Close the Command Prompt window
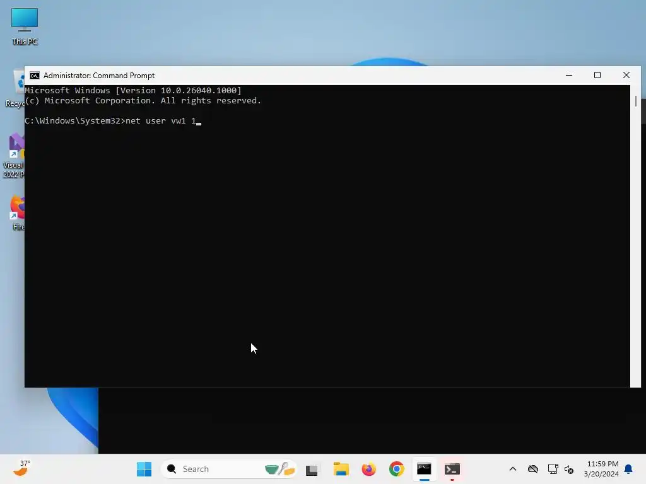Image resolution: width=646 pixels, height=484 pixels. 626,76
